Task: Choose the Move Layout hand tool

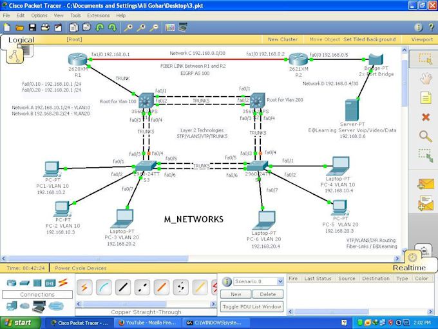Action: (425, 79)
